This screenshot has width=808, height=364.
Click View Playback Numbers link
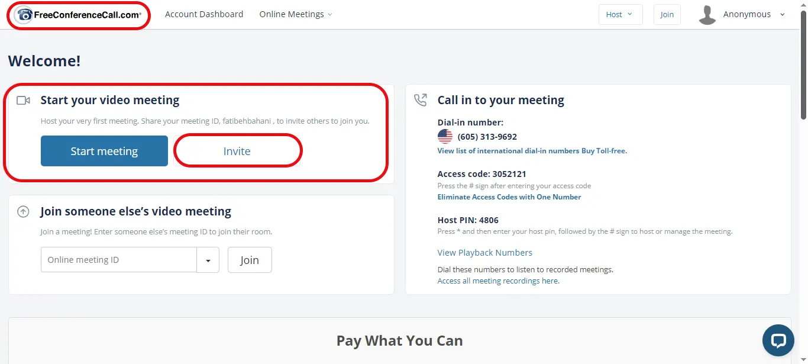click(484, 253)
